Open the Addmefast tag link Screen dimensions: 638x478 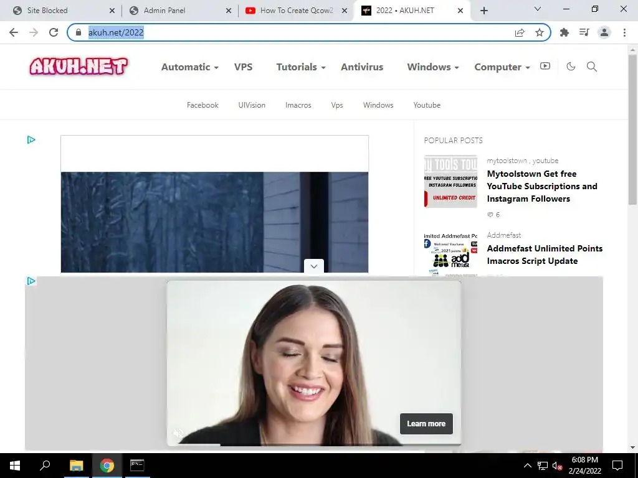503,235
